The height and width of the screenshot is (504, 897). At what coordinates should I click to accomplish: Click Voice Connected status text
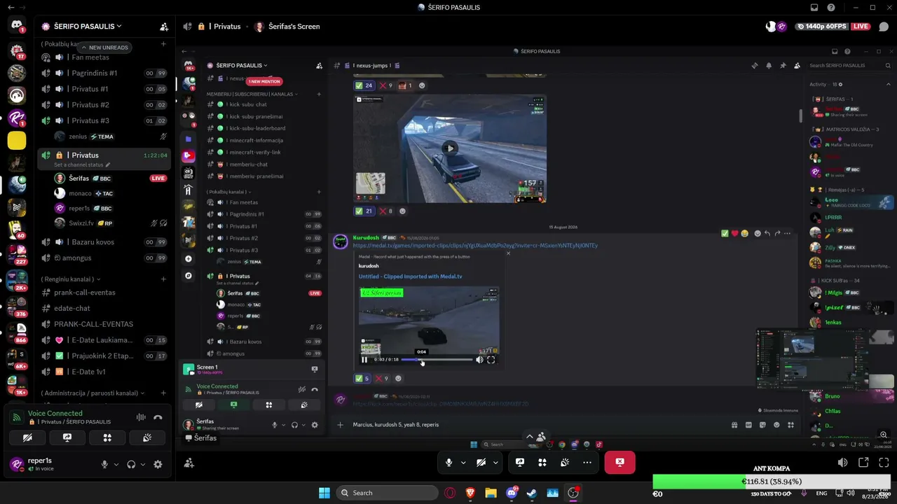[55, 414]
